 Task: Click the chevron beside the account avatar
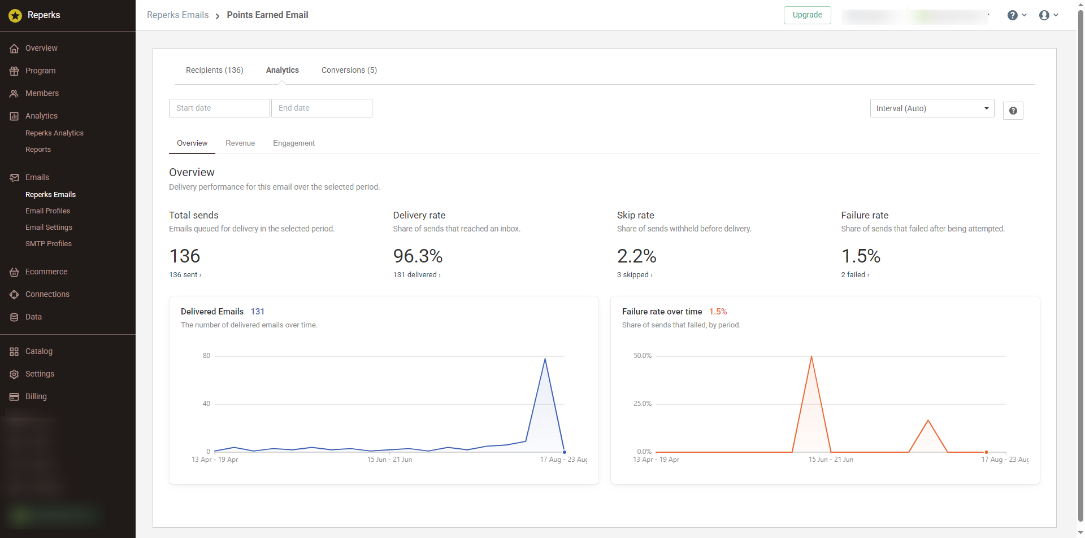click(1056, 15)
